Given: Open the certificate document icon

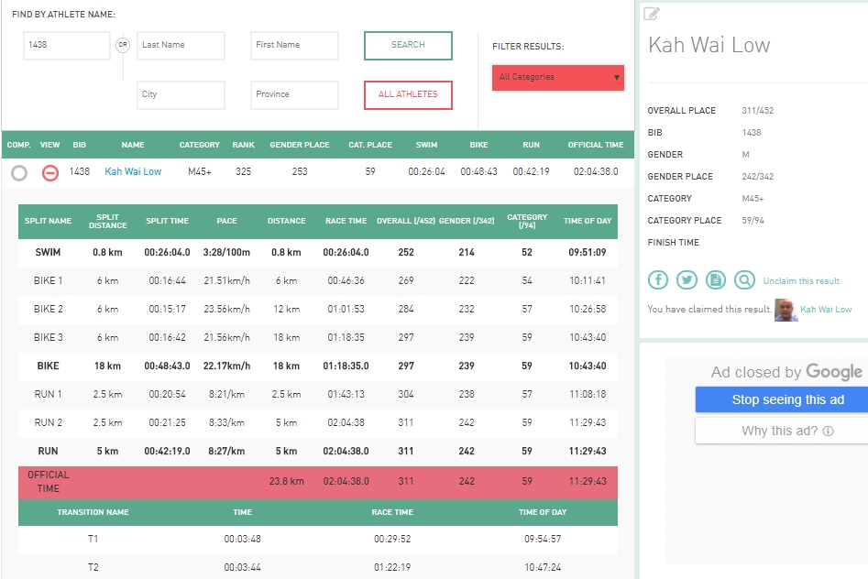Looking at the screenshot, I should (716, 280).
